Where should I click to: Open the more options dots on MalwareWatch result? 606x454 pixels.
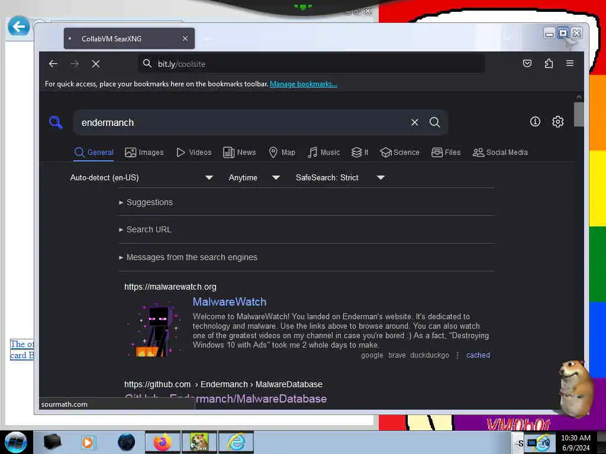tap(457, 355)
